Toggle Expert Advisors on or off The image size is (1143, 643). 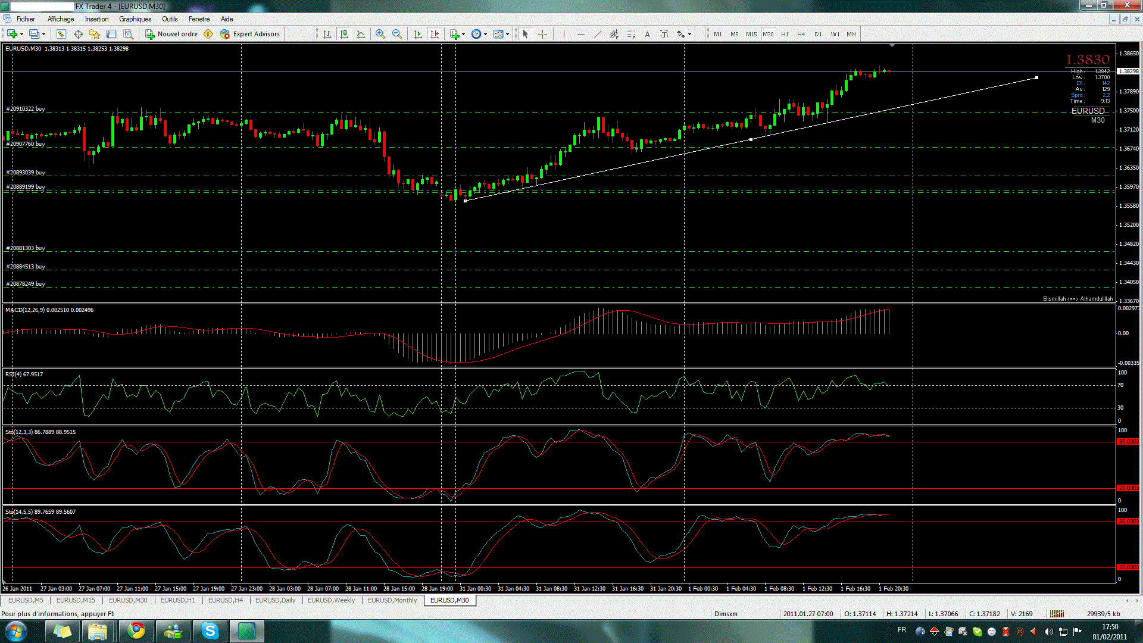[x=250, y=34]
